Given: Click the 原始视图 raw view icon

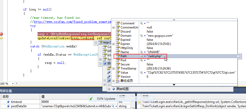Looking at the screenshot, I should coord(114,89).
